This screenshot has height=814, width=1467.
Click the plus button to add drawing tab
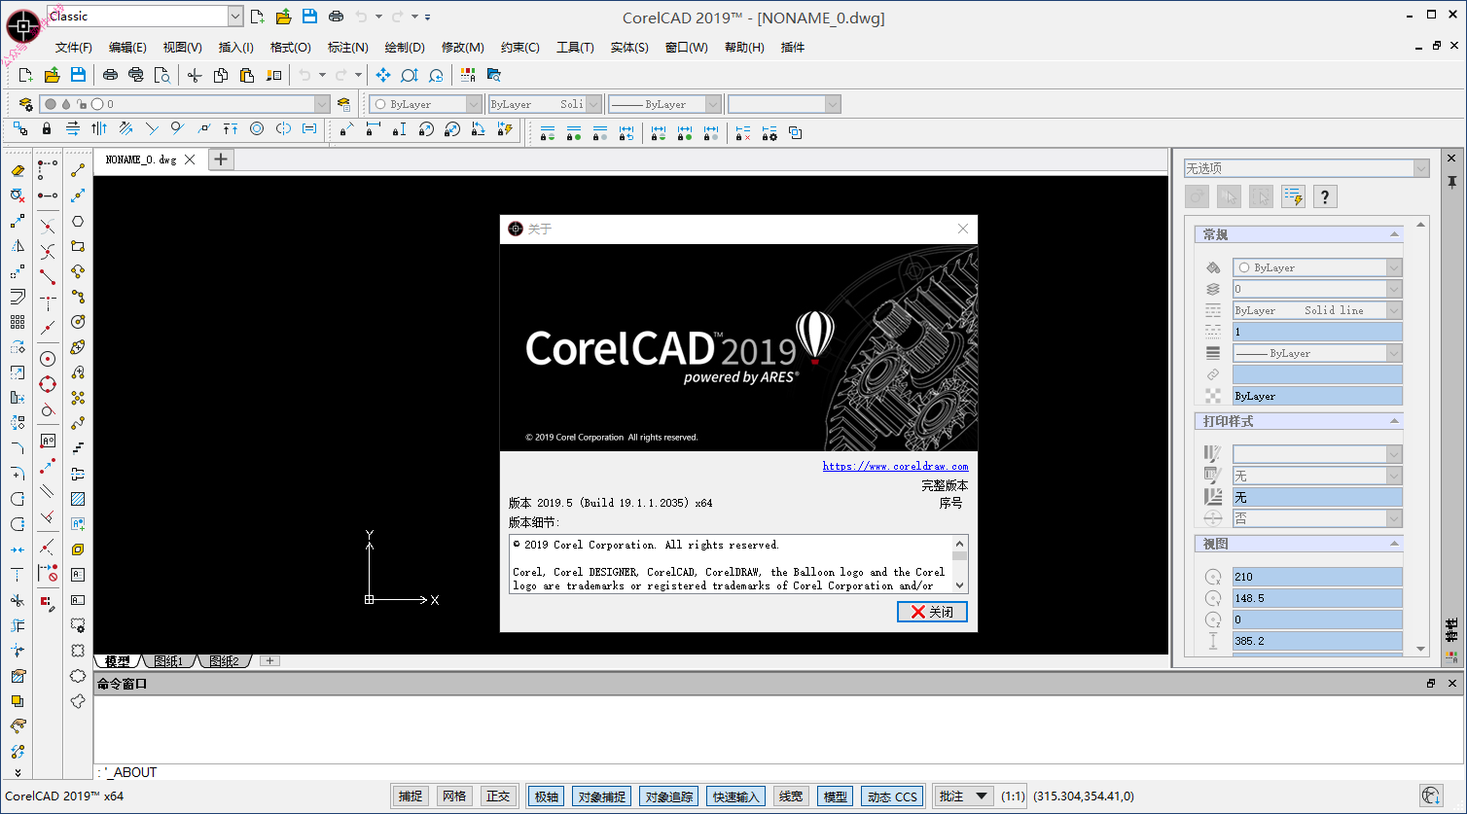(221, 159)
